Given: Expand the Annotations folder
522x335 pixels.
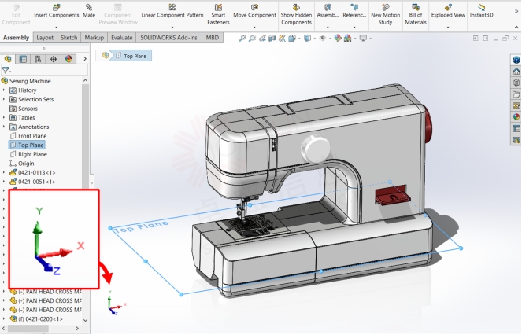Looking at the screenshot, I should point(4,127).
